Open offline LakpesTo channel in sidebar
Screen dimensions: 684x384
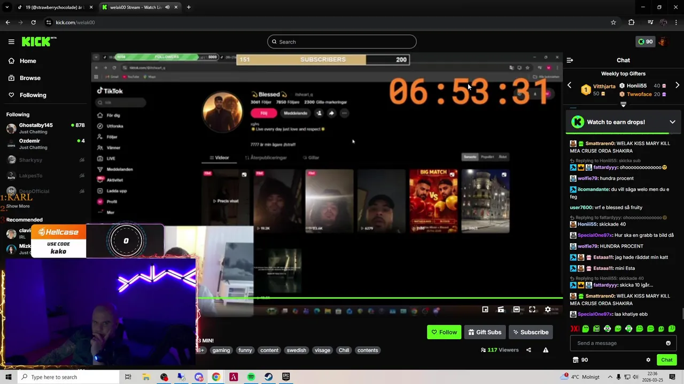45,175
